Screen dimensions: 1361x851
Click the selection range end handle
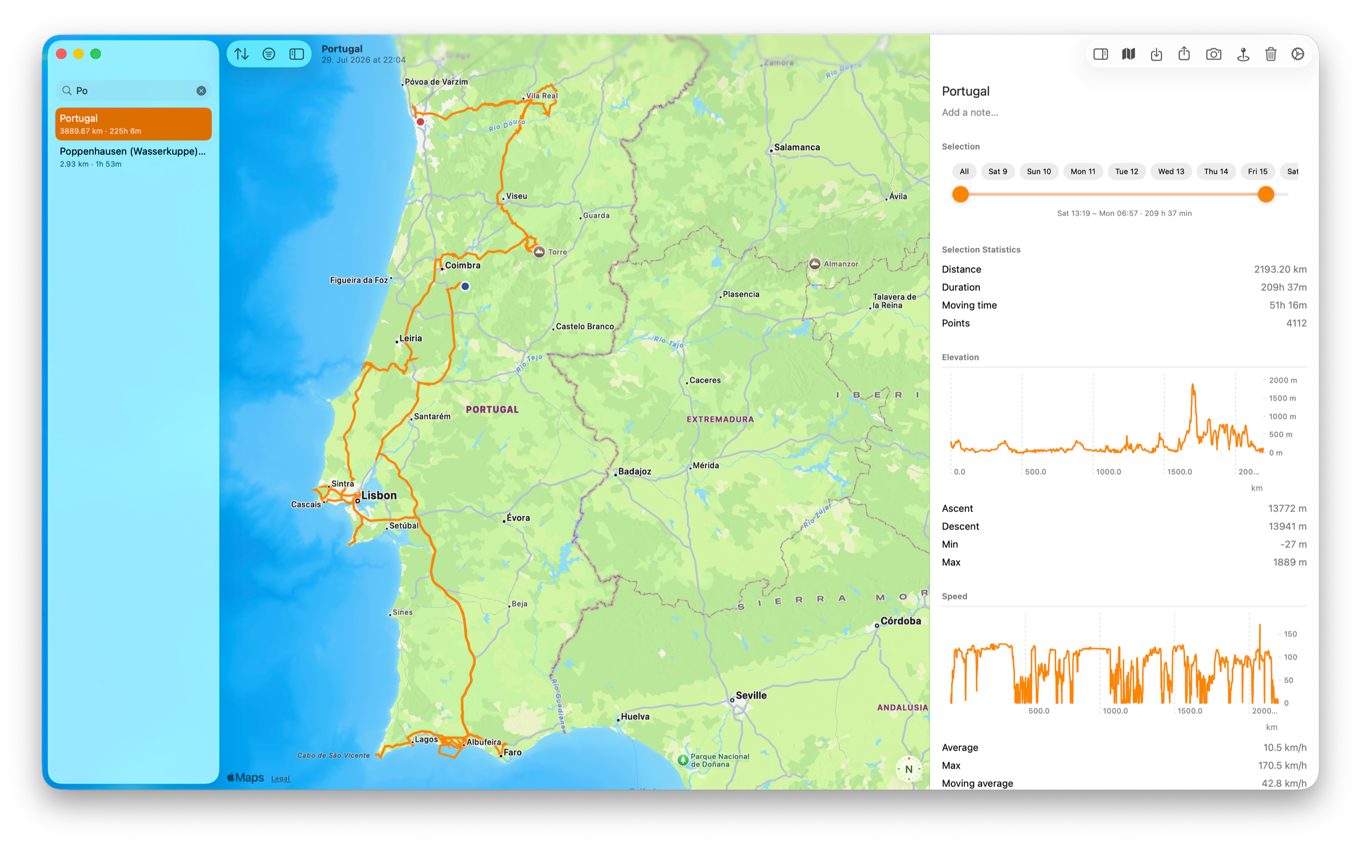[x=1266, y=194]
